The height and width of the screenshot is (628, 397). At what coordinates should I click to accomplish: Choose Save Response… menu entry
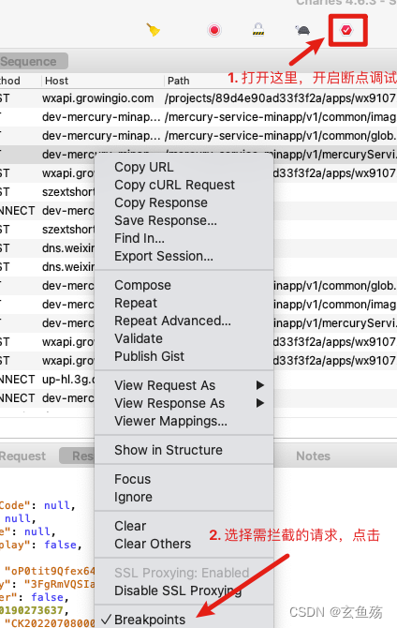pos(184,220)
